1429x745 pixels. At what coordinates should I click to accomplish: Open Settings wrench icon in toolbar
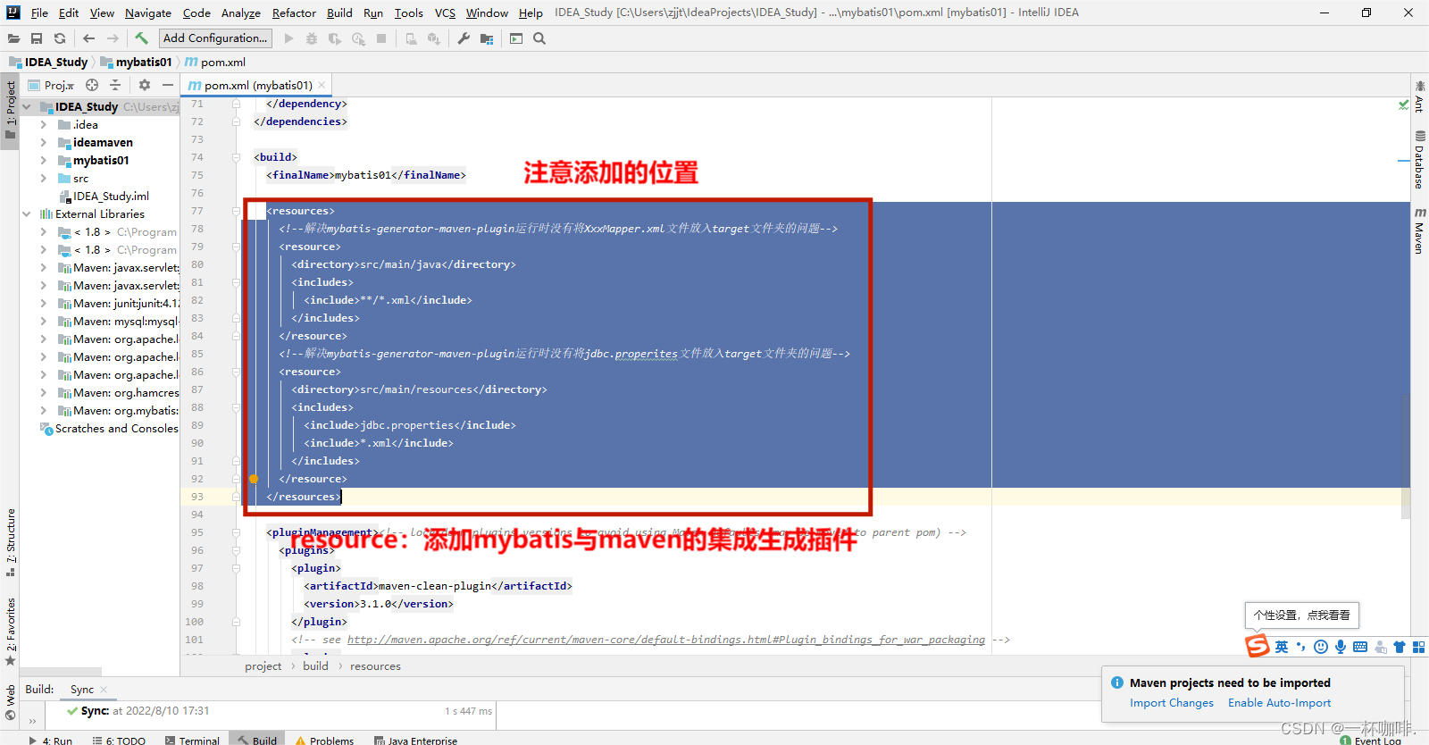(x=464, y=38)
